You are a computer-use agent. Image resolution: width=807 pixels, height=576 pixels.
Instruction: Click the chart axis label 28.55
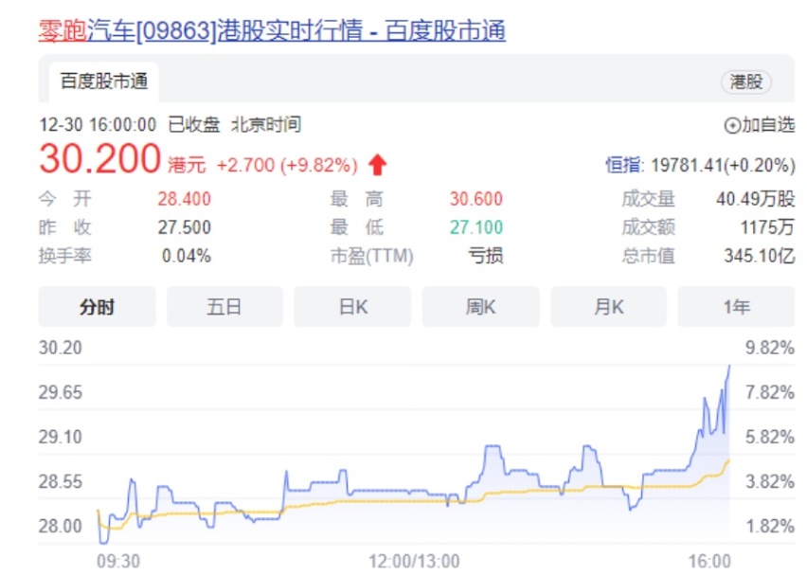[61, 481]
